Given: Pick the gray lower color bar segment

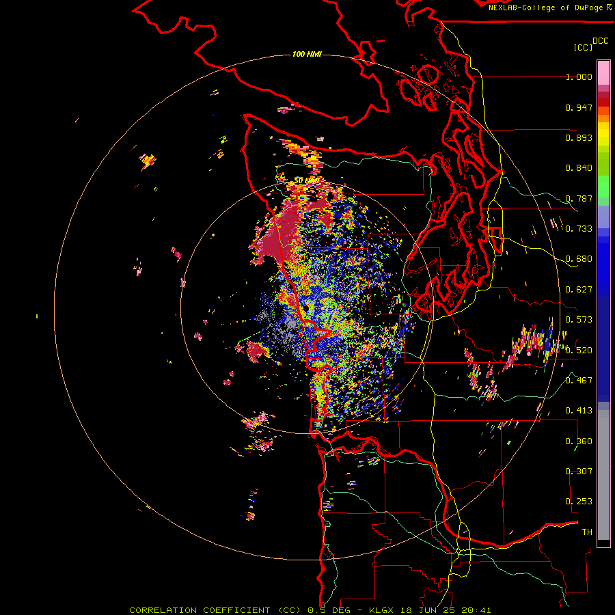Looking at the screenshot, I should click(603, 475).
